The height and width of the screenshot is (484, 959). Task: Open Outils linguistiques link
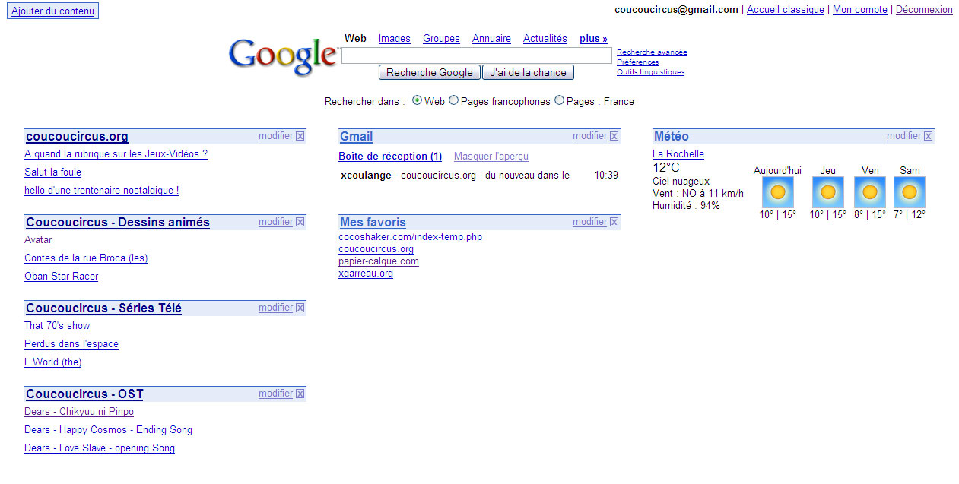650,72
